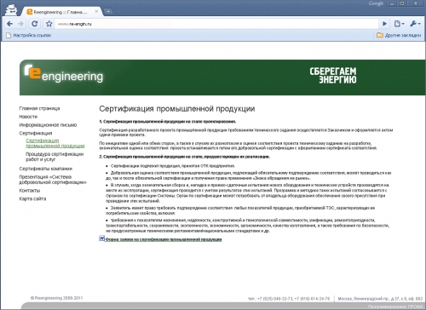The width and height of the screenshot is (426, 310).
Task: Click the browser Back arrow
Action: click(x=9, y=24)
